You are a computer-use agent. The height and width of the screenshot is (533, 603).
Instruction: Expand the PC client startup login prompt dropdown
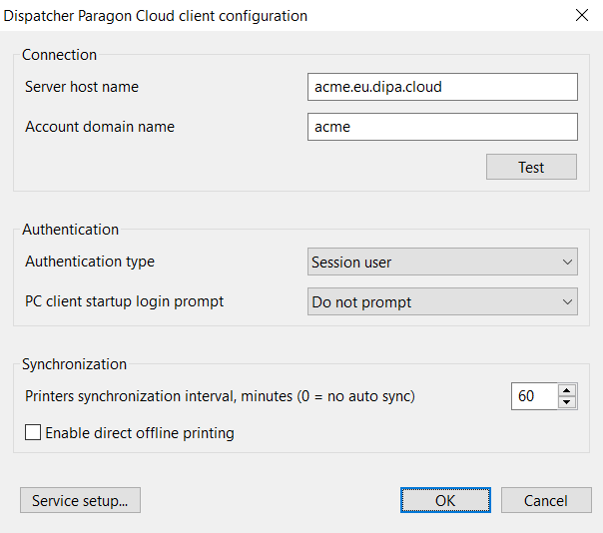click(x=442, y=302)
